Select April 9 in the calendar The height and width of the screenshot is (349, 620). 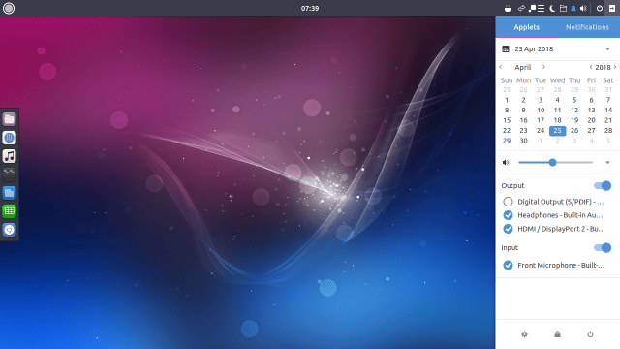[x=523, y=111]
